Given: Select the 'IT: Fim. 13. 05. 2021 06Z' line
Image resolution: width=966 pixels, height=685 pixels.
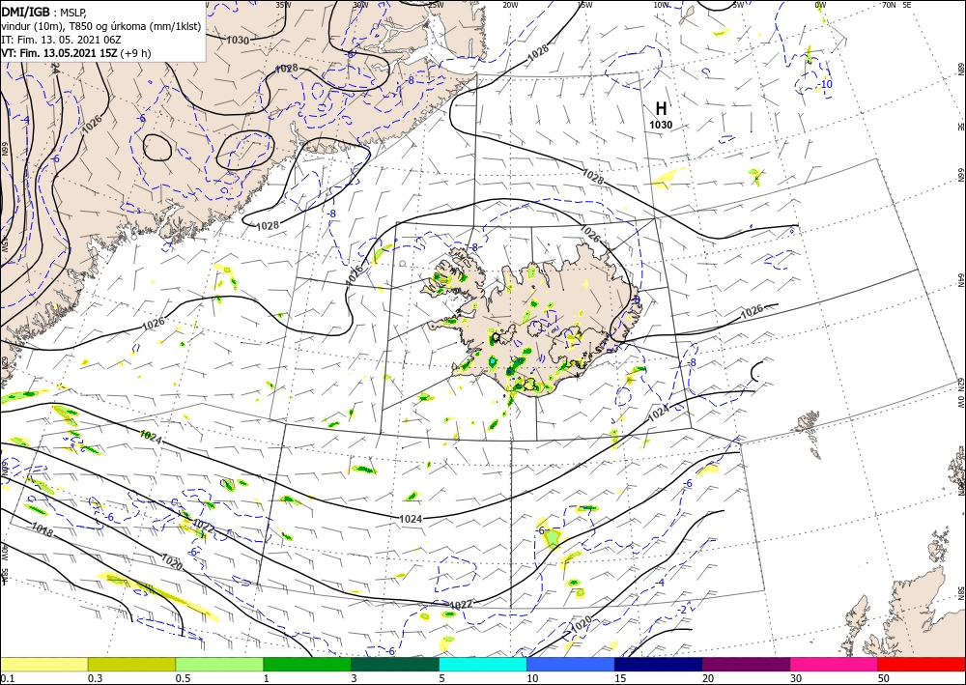Looking at the screenshot, I should (60, 40).
